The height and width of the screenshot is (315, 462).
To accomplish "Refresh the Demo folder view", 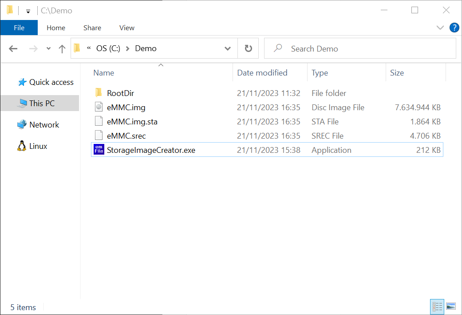I will click(x=248, y=48).
